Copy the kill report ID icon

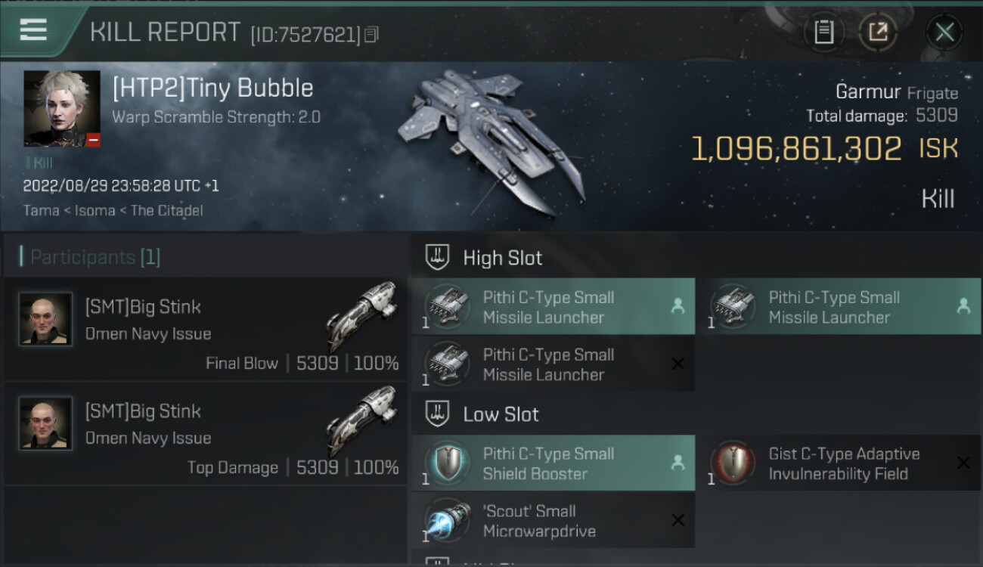(x=371, y=34)
